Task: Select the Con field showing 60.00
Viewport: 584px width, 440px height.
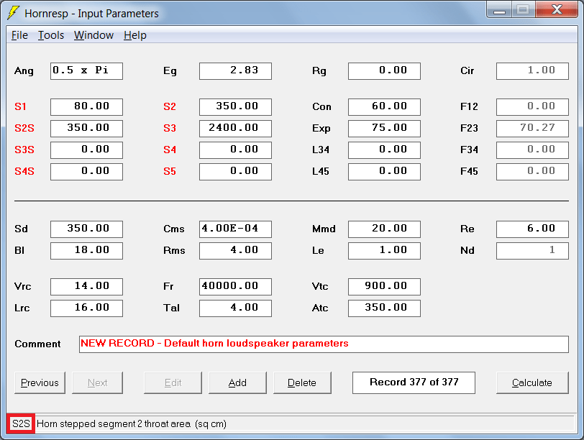Action: tap(384, 107)
